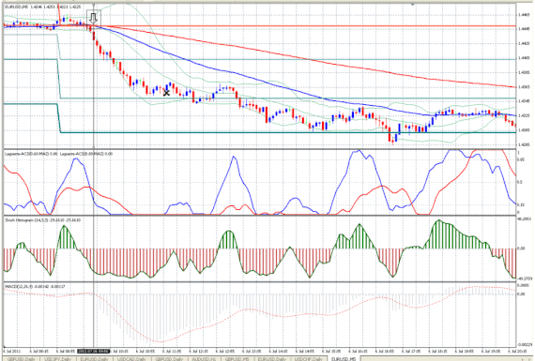Switch to the USDCAD,Daily chart tab
Screen dimensions: 535x361
(x=131, y=359)
